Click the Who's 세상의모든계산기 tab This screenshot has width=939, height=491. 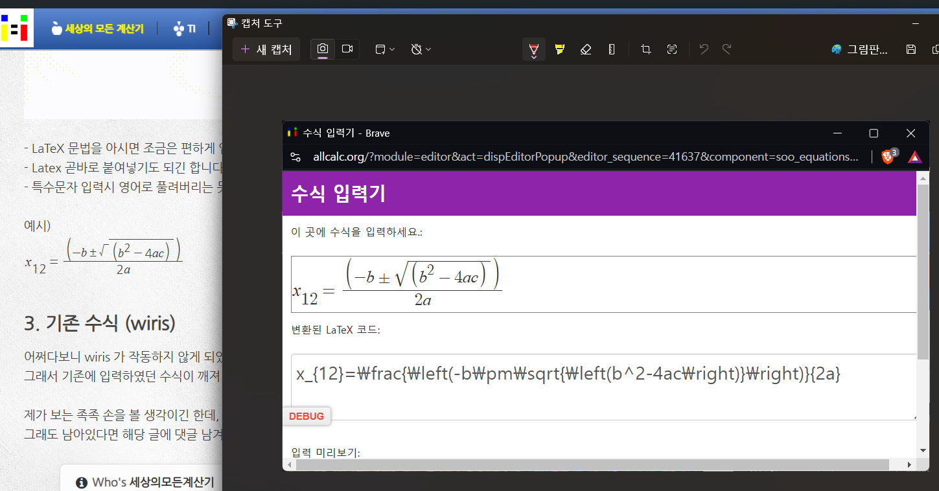click(x=145, y=482)
